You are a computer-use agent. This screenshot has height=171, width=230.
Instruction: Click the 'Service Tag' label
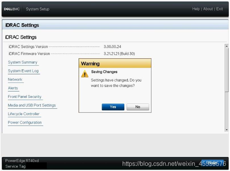[x=15, y=166]
